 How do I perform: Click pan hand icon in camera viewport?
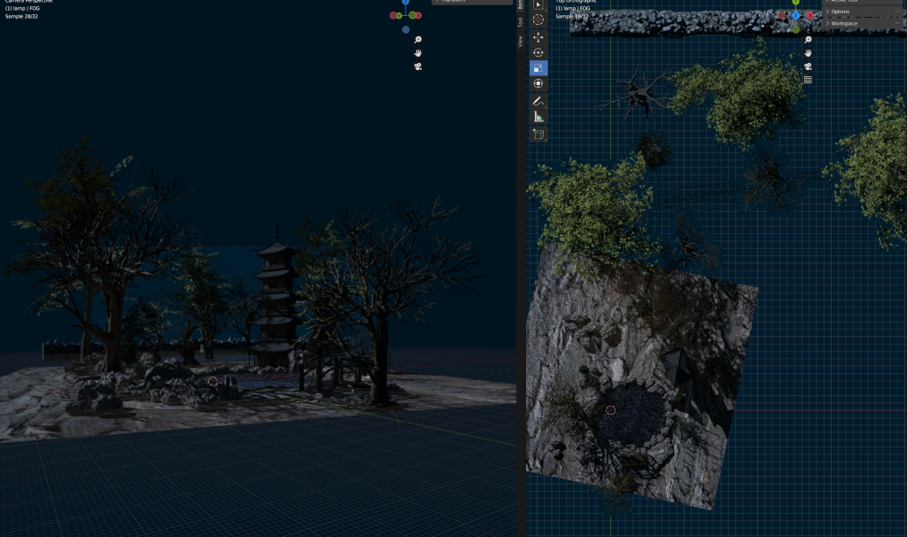418,53
